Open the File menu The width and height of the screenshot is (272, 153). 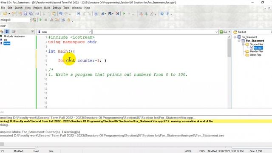3,8
